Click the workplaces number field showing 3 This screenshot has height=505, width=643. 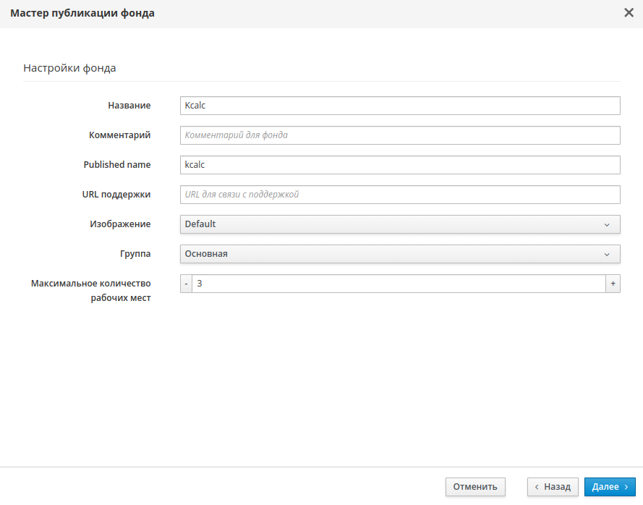coord(398,284)
